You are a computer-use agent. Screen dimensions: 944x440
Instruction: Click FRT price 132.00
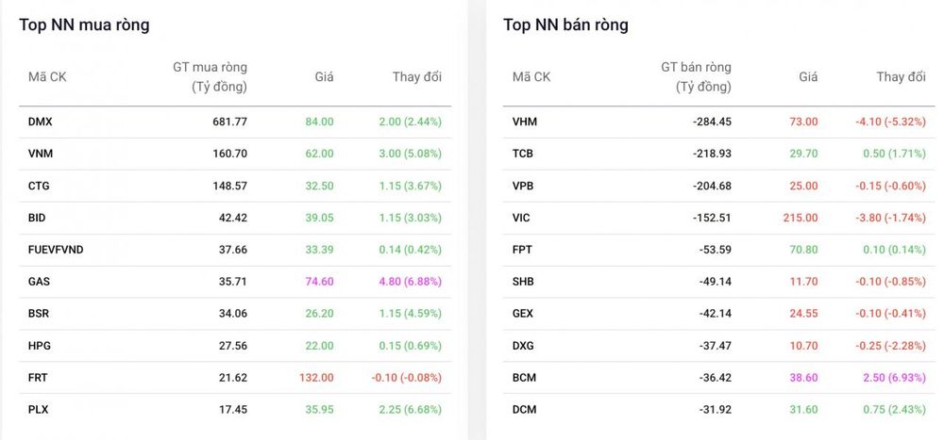pos(316,378)
